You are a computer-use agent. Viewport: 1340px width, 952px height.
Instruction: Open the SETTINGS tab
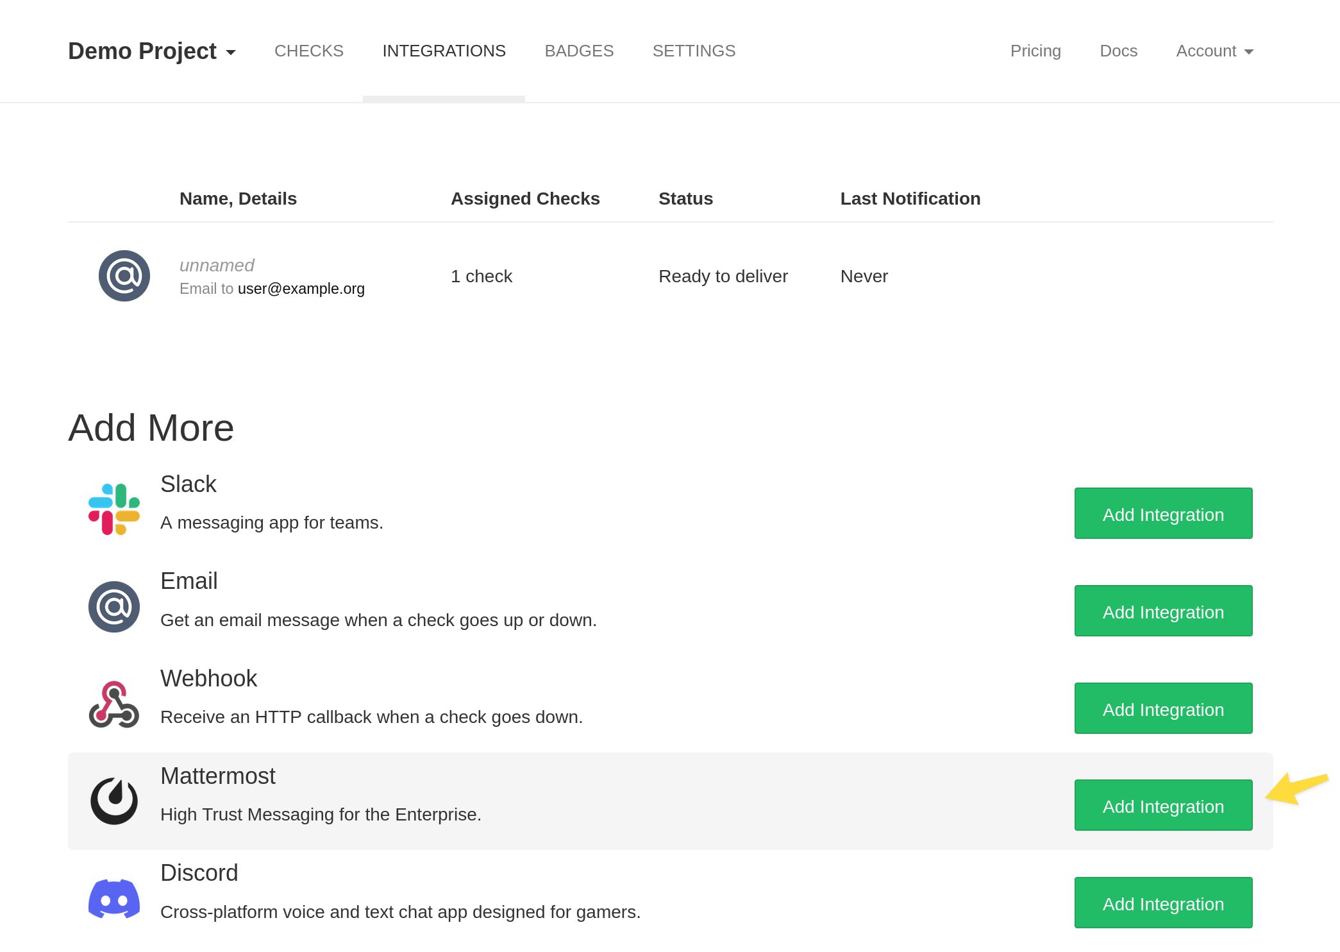[x=694, y=51]
